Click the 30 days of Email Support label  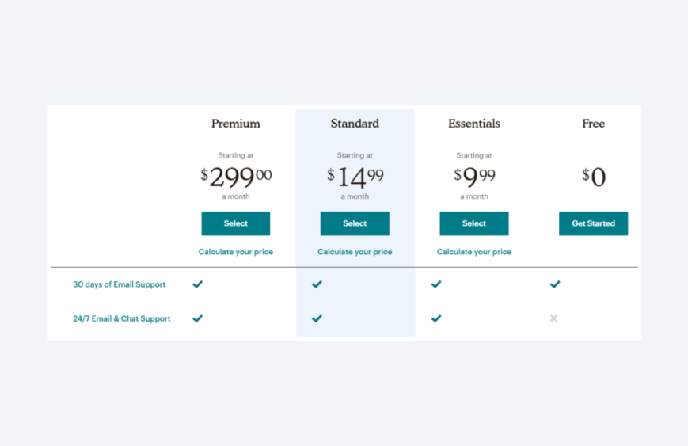[119, 284]
